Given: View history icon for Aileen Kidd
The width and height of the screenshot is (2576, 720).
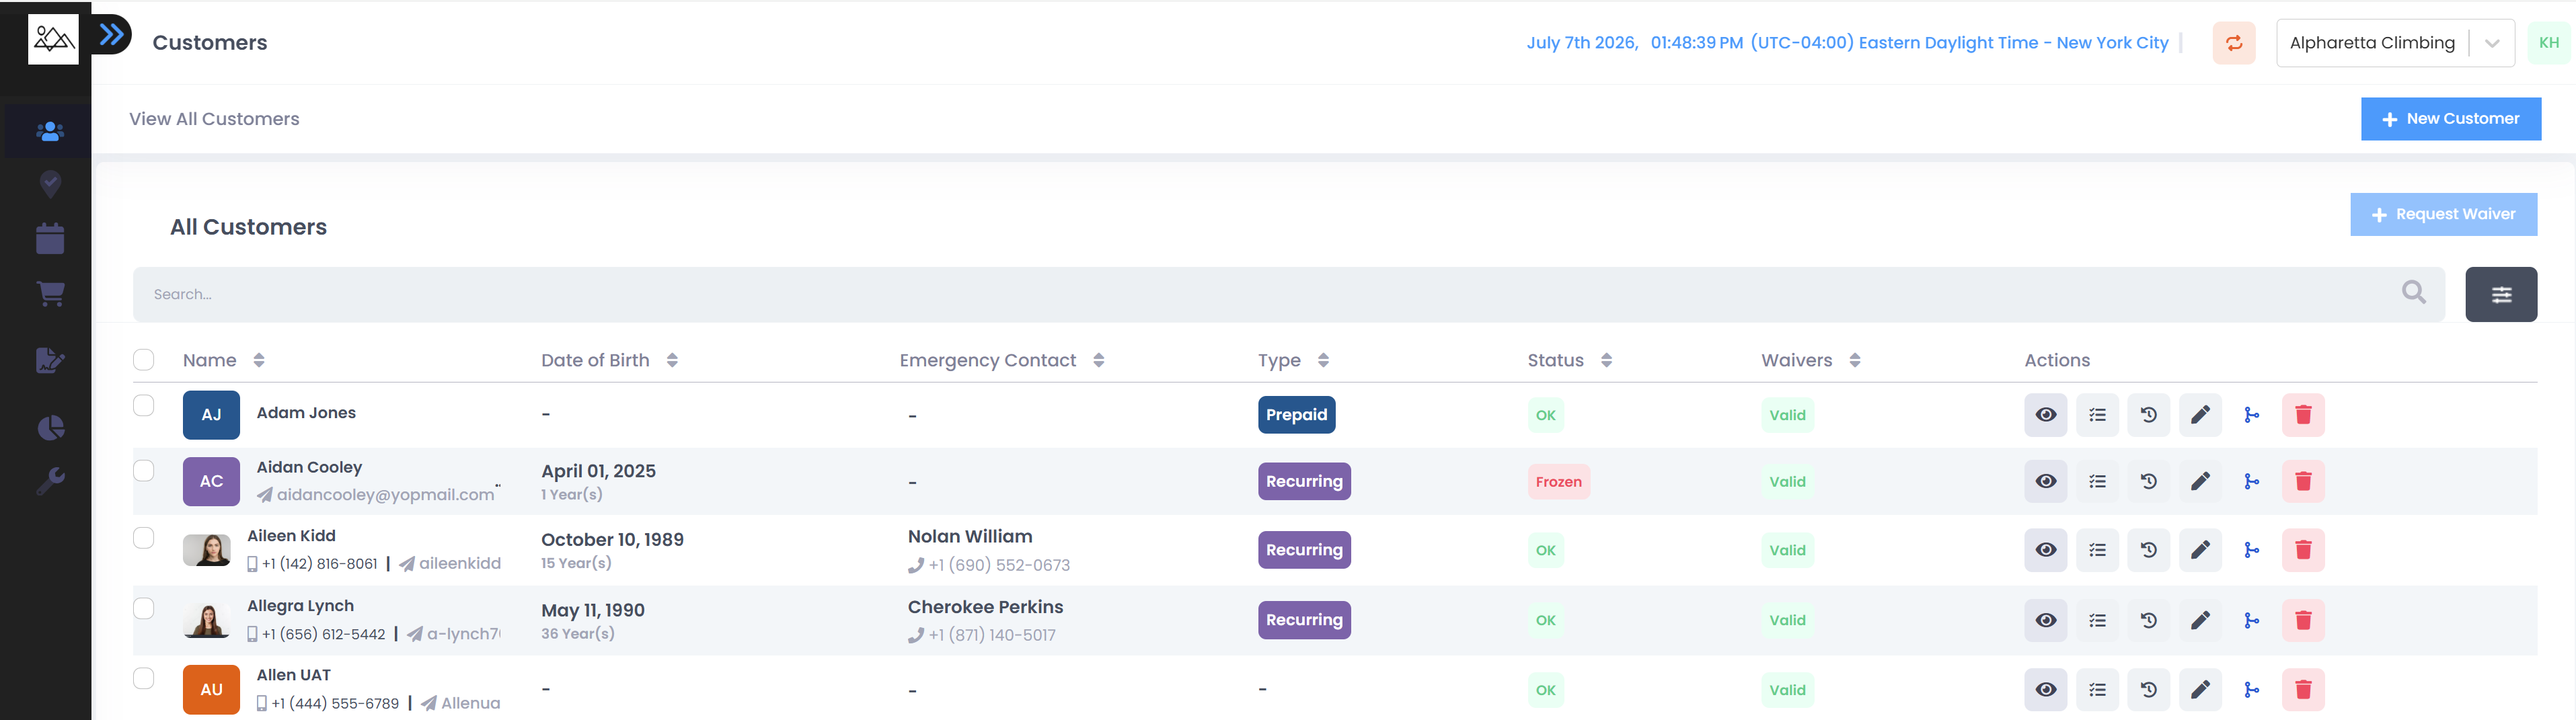Looking at the screenshot, I should (x=2148, y=550).
